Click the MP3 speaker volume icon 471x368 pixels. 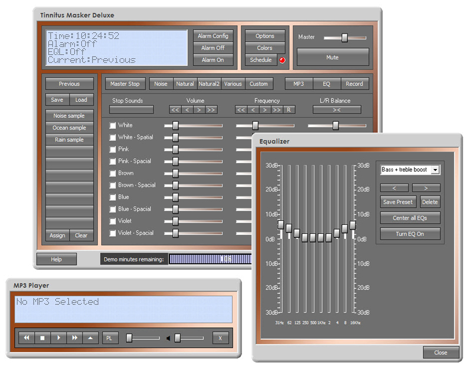[x=168, y=338]
